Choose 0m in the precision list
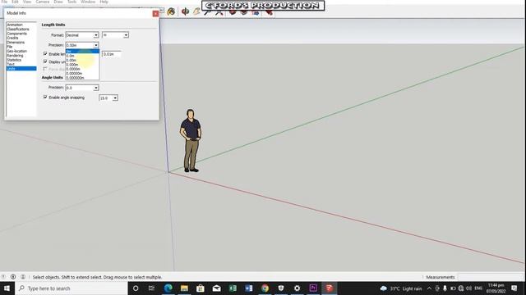Image resolution: width=526 pixels, height=295 pixels. coord(82,51)
